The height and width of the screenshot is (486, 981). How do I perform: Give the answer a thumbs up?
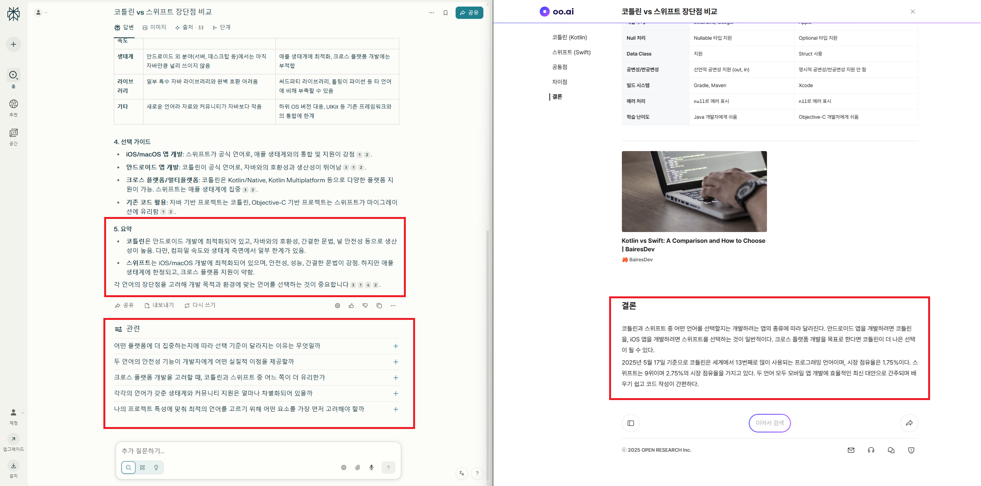(x=351, y=305)
